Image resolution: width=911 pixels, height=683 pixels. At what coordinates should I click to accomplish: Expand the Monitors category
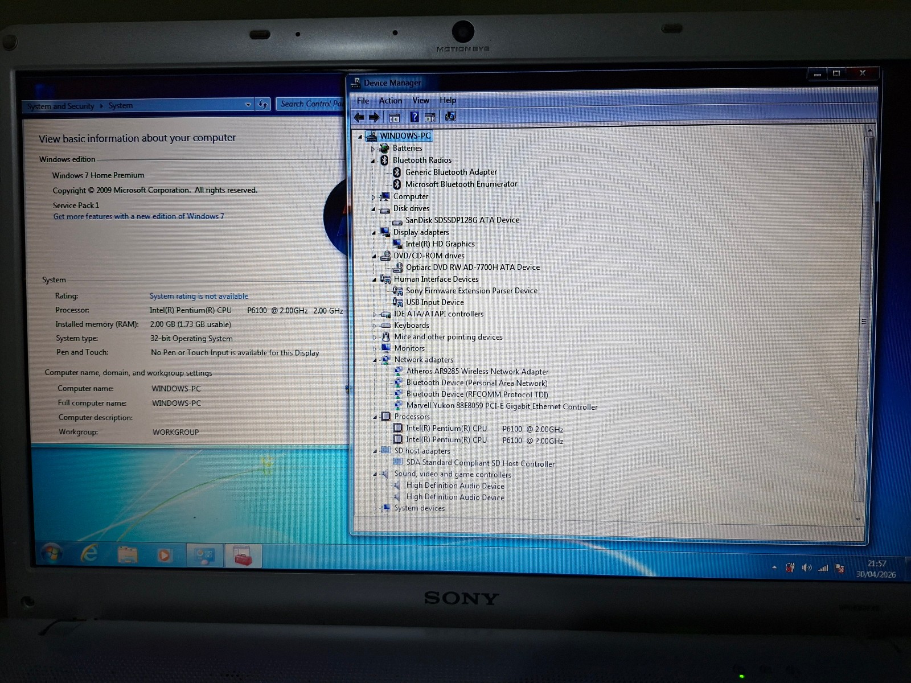point(375,349)
